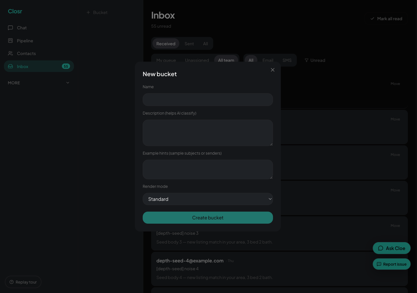Focus the Description text area
This screenshot has width=417, height=293.
pos(208,133)
